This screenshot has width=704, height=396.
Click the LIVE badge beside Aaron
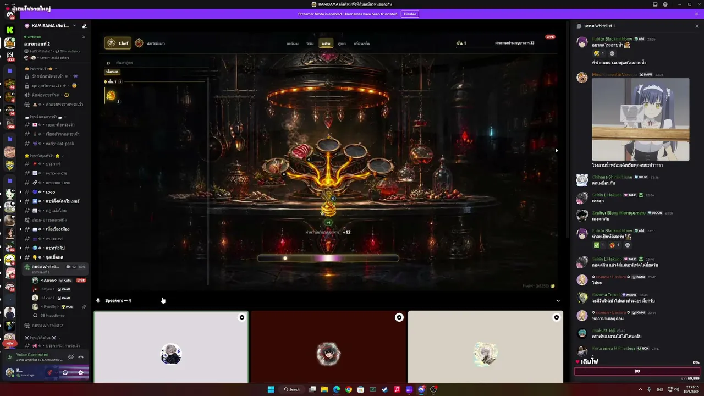(81, 280)
